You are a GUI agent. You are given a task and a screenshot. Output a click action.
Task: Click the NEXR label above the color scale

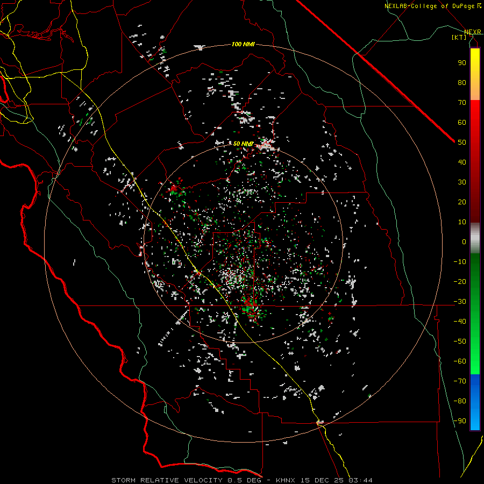tap(473, 32)
